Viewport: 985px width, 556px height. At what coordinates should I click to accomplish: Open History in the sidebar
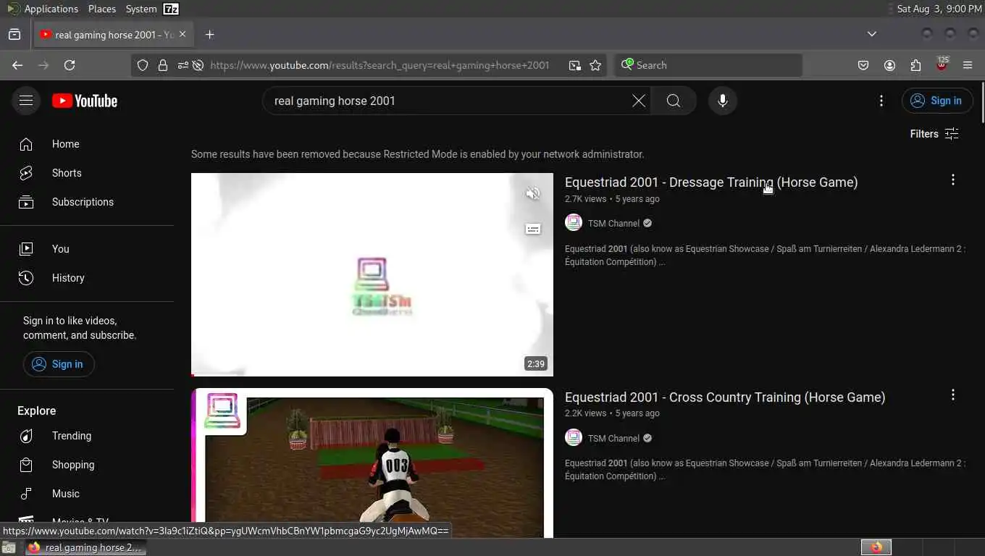(87, 278)
